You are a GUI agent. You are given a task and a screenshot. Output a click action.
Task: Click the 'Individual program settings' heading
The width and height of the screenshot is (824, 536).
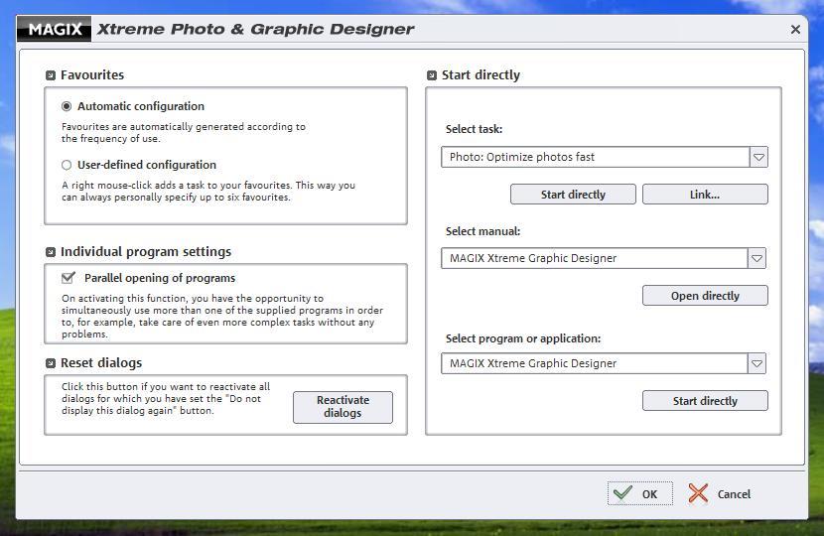(146, 252)
